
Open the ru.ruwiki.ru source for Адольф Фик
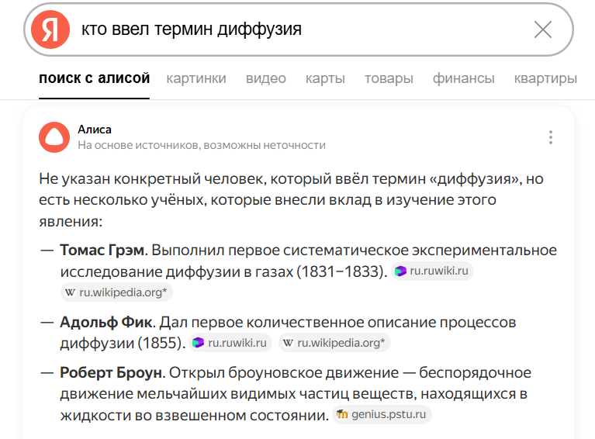(x=230, y=343)
